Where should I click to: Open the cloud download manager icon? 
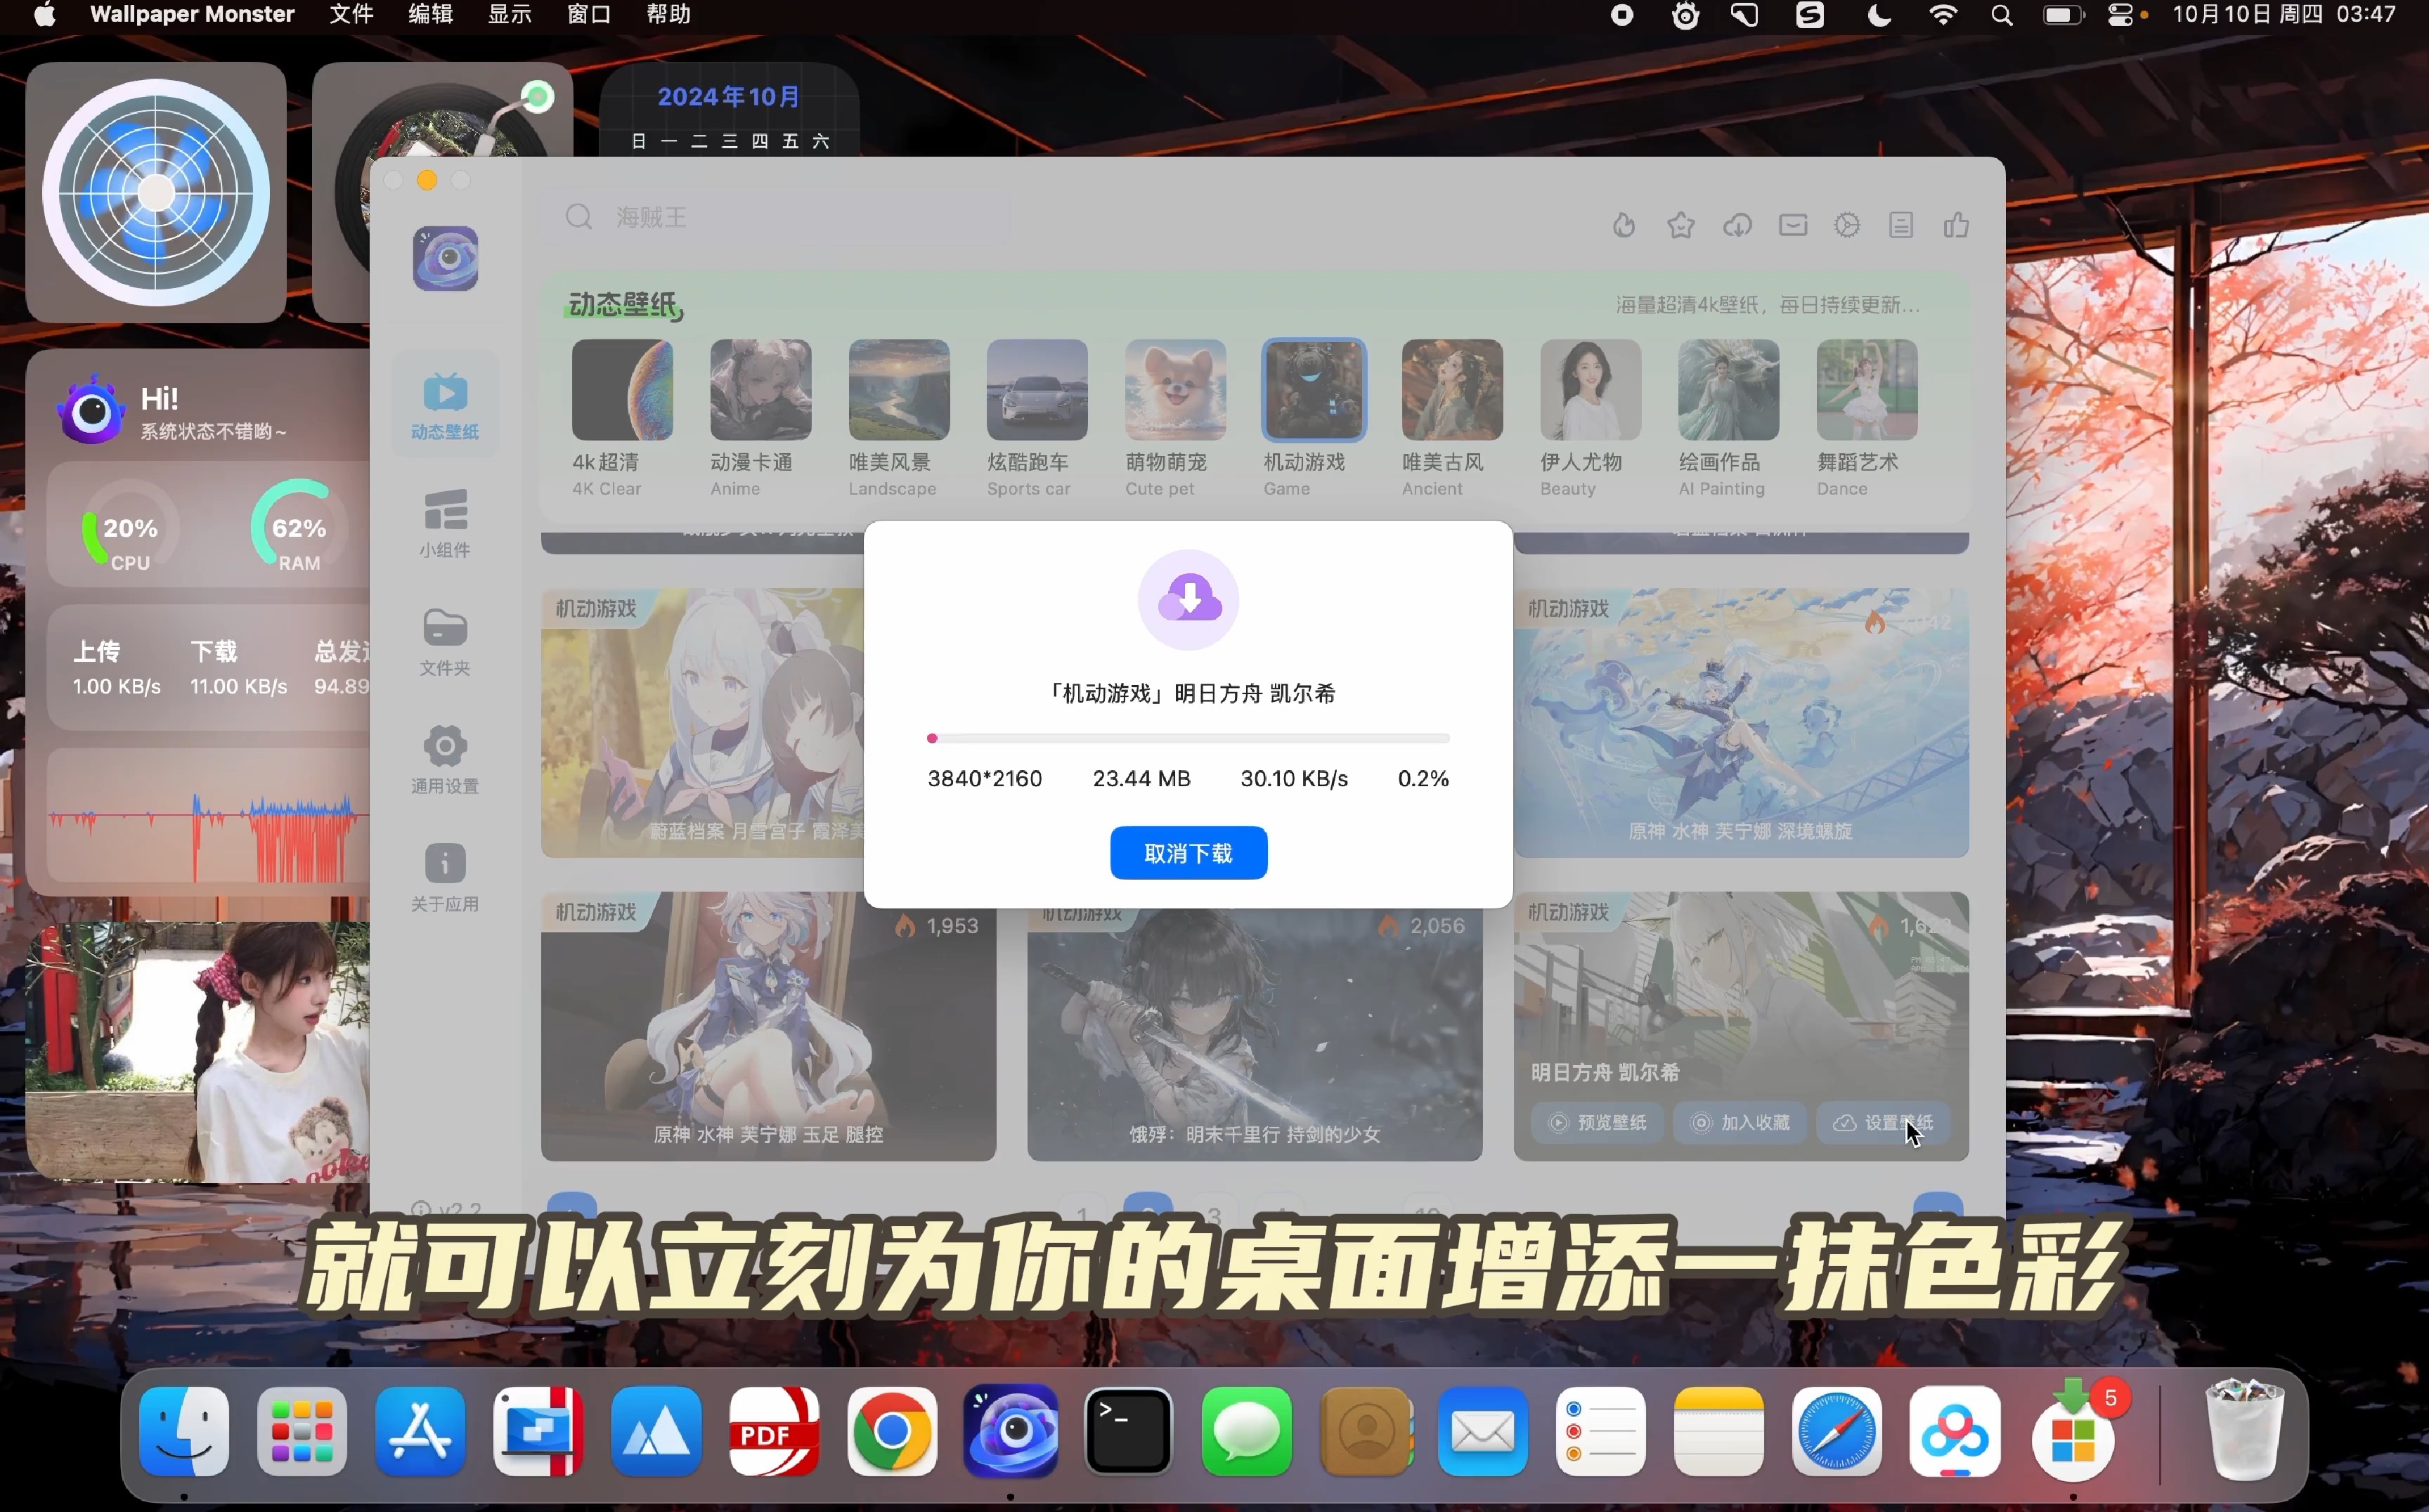[x=1737, y=225]
